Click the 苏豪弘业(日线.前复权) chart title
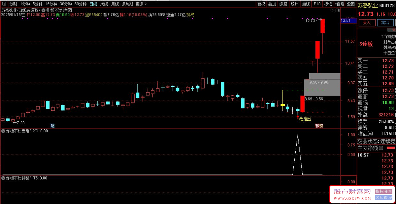The height and width of the screenshot is (204, 396). (20, 10)
